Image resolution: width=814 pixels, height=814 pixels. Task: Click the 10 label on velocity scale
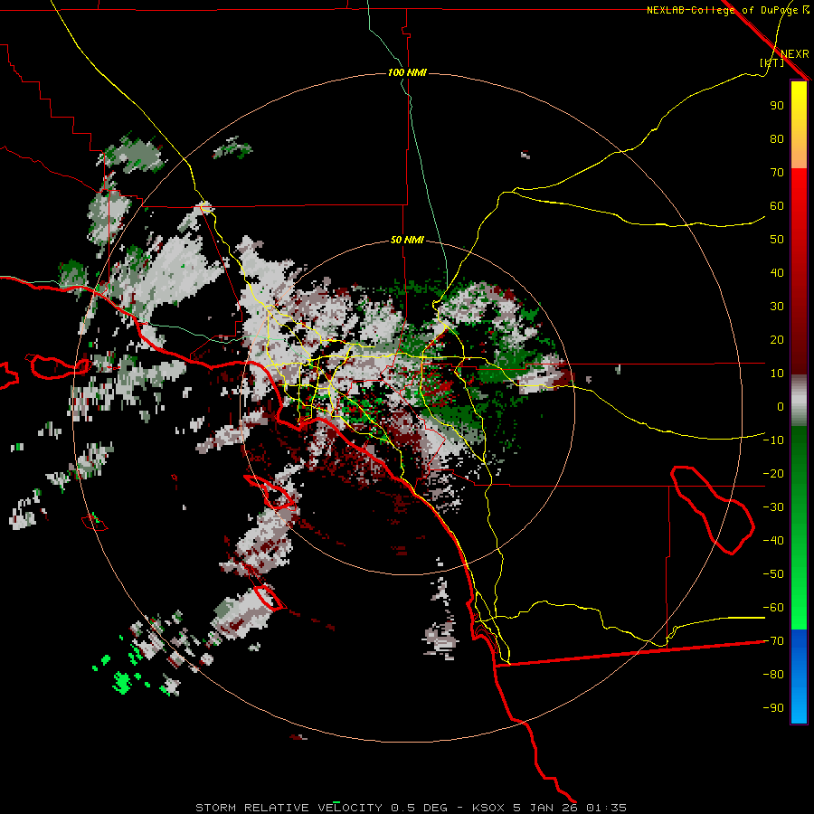[x=777, y=374]
